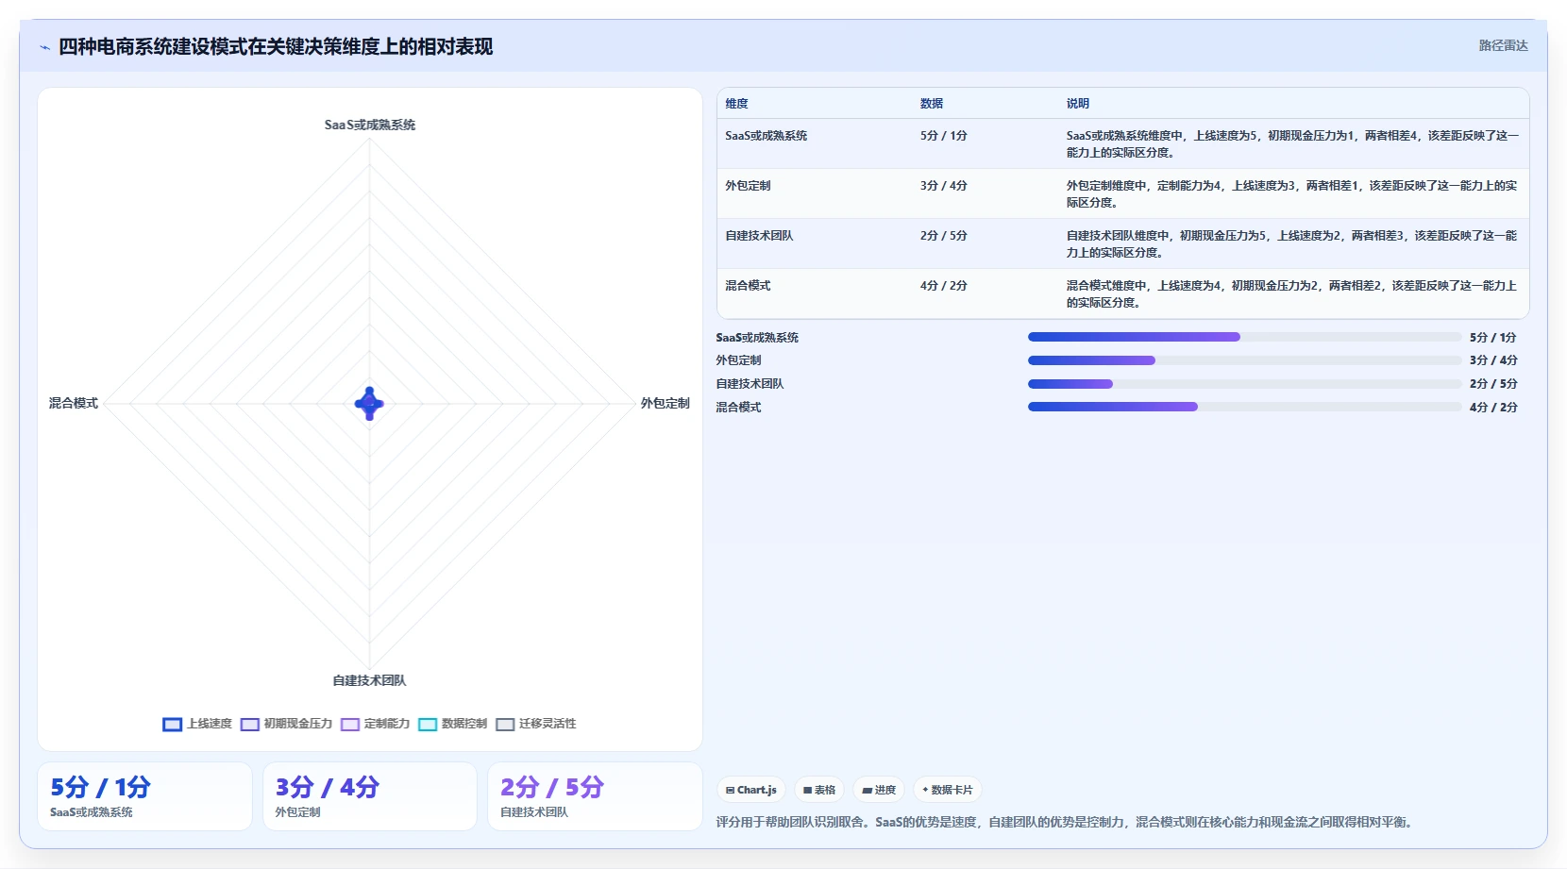Image resolution: width=1567 pixels, height=869 pixels.
Task: Click the 表格 tag chip
Action: coord(819,790)
